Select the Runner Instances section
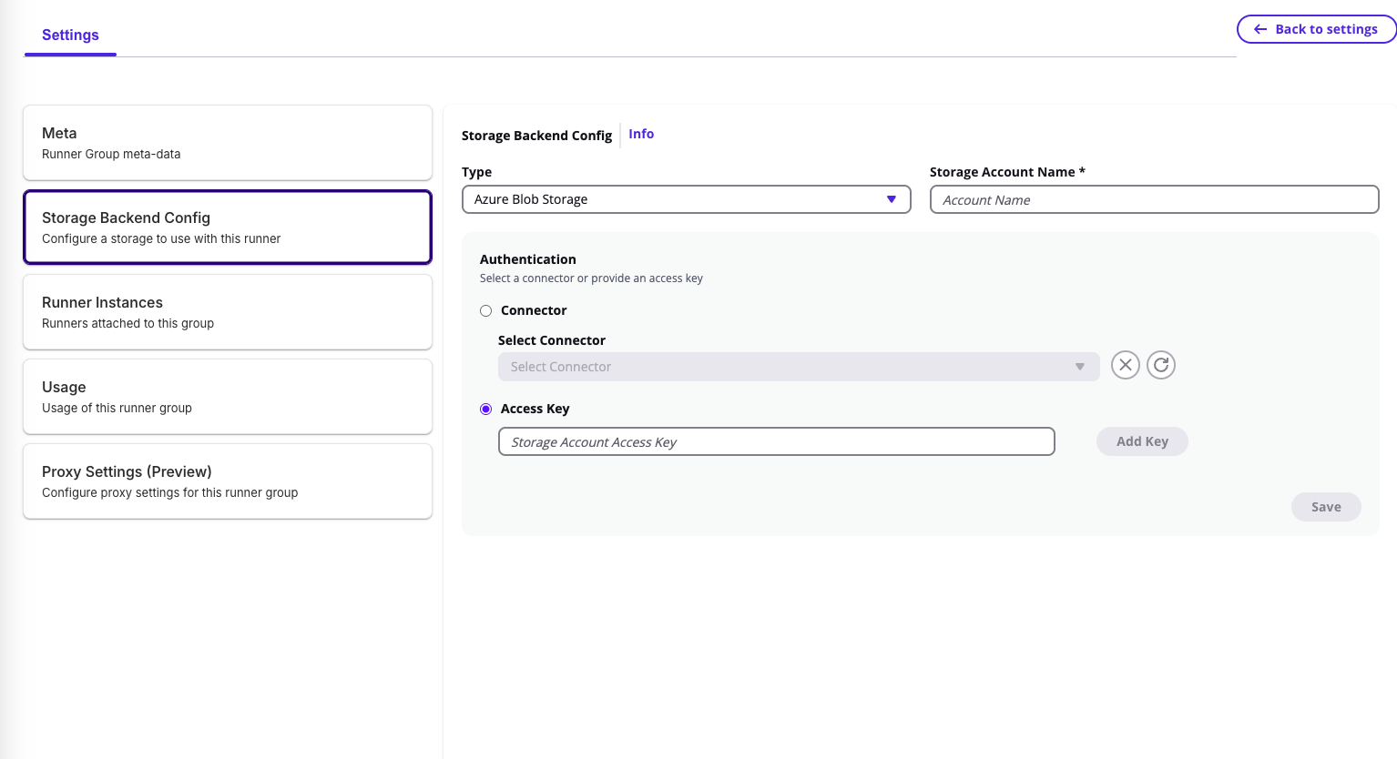1397x759 pixels. 227,311
